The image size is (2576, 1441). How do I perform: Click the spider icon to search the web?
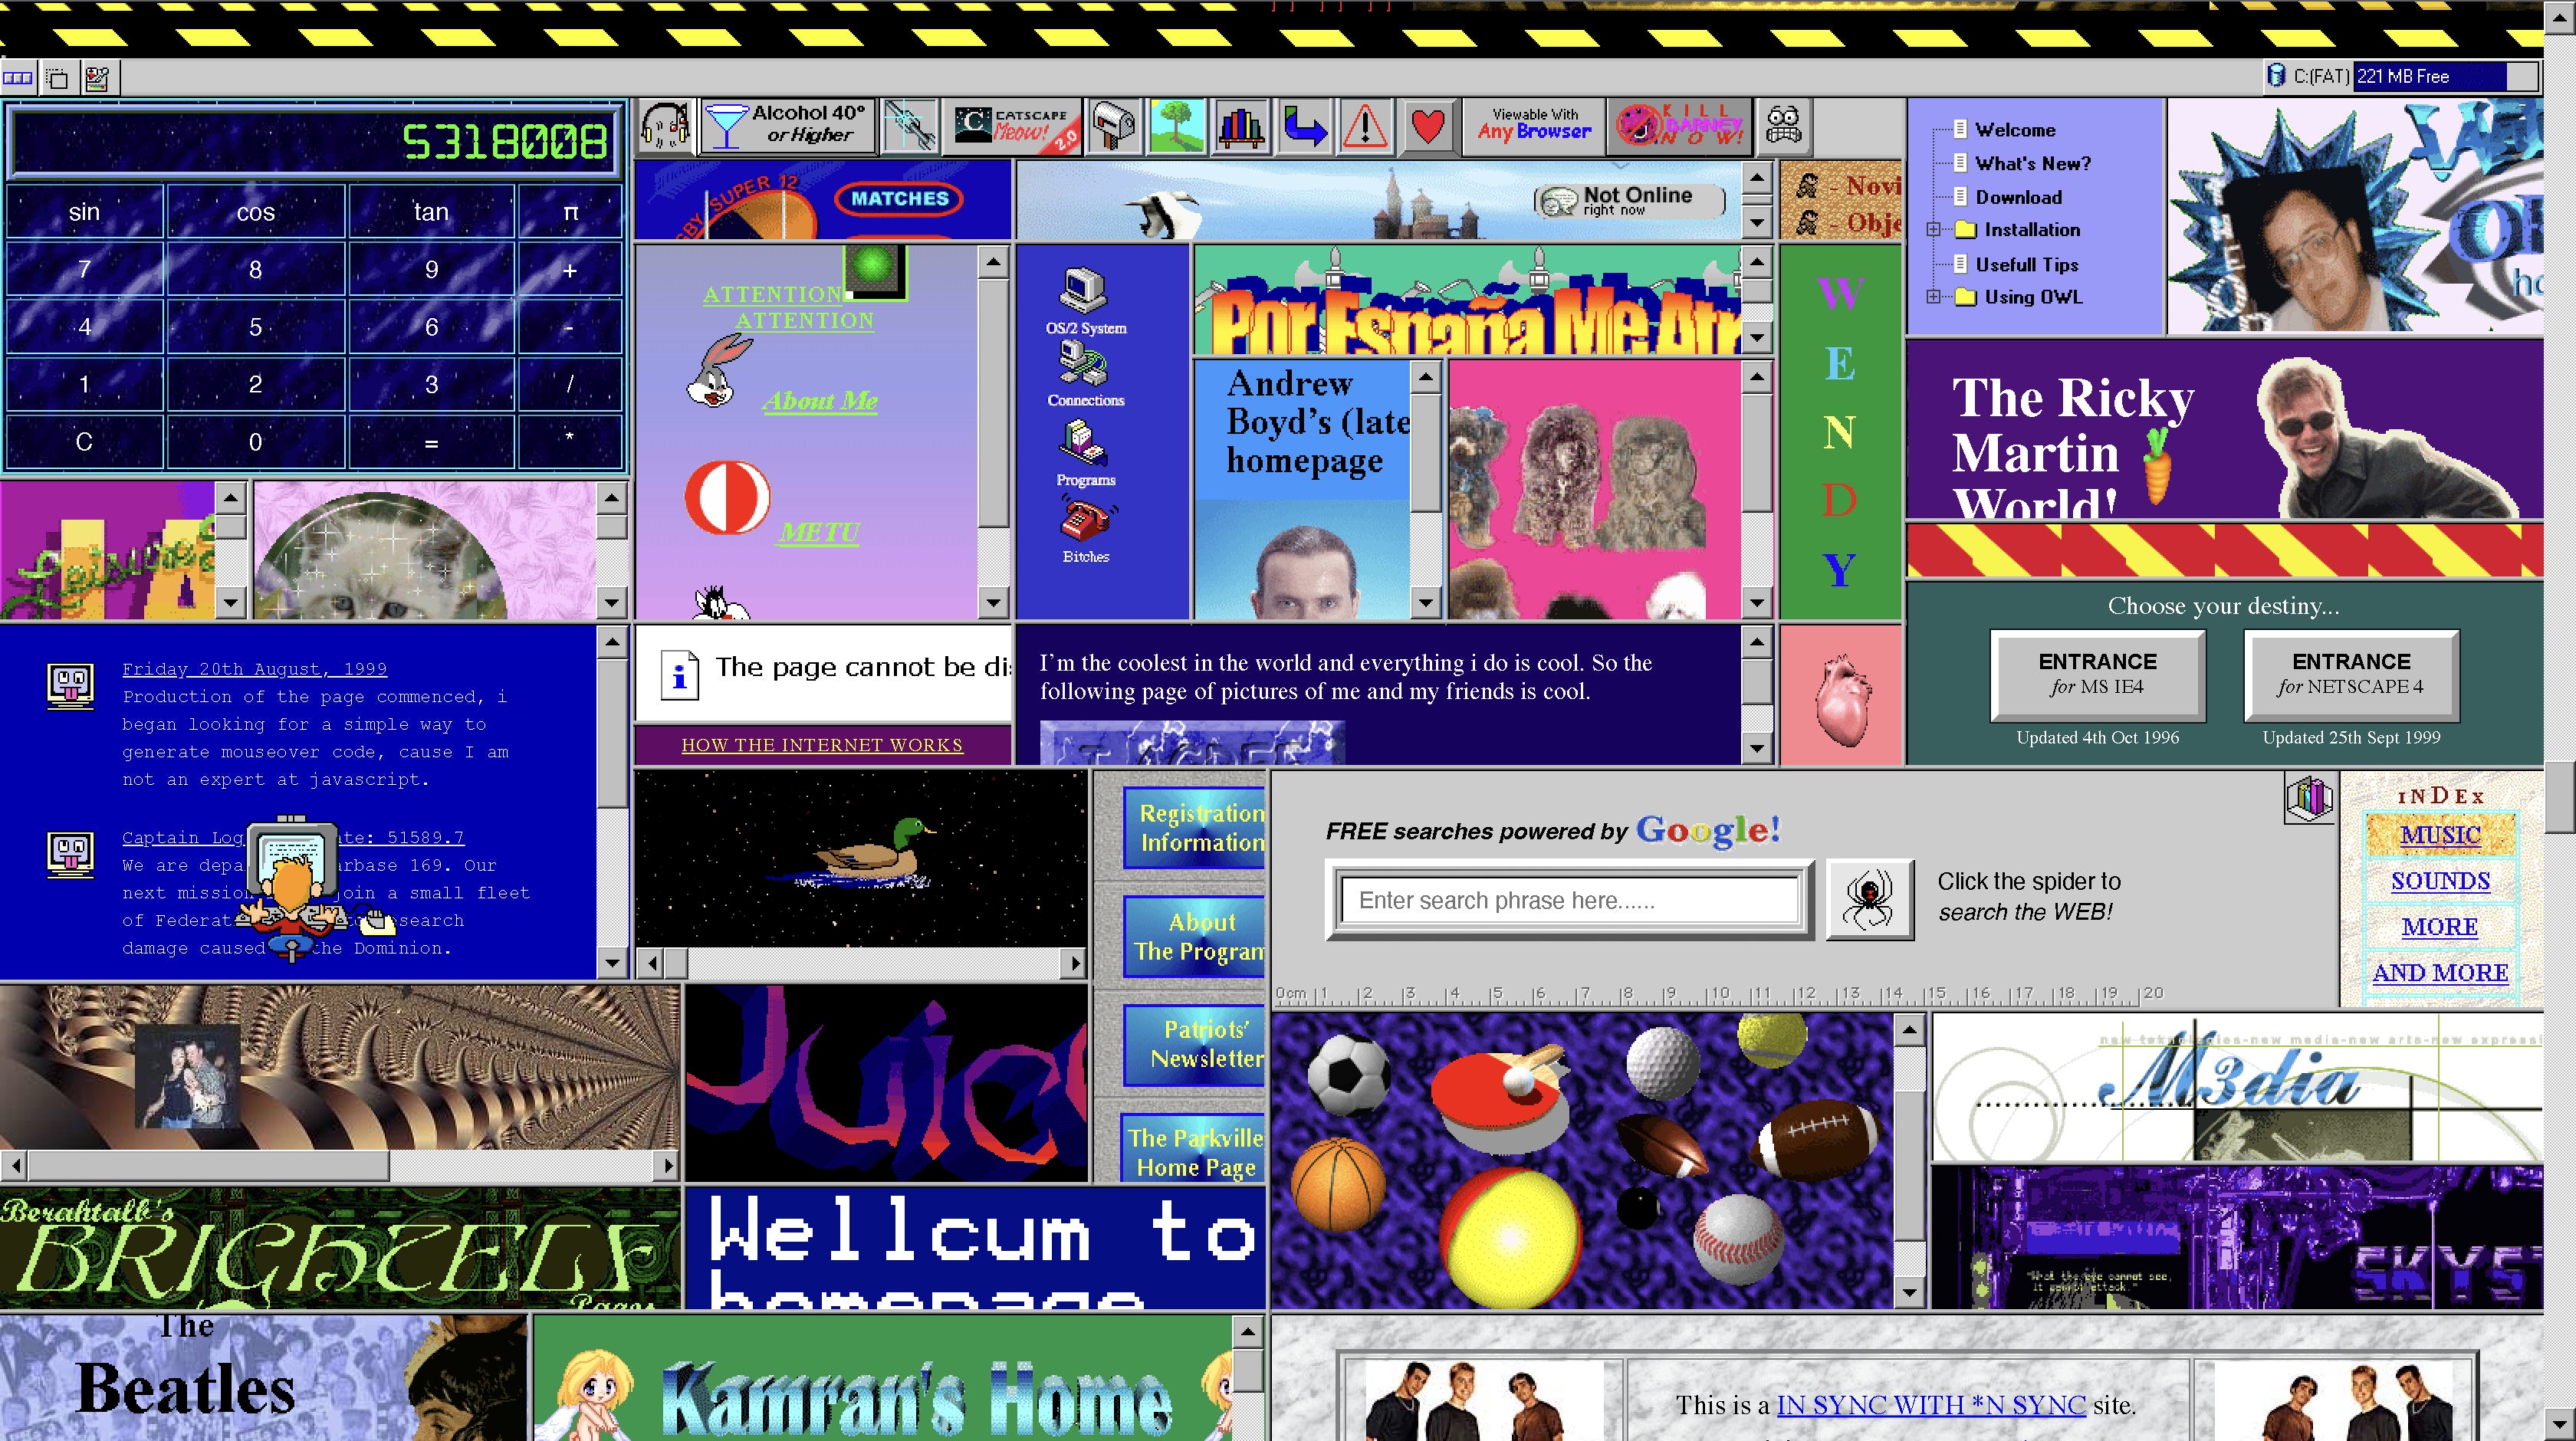[1869, 899]
